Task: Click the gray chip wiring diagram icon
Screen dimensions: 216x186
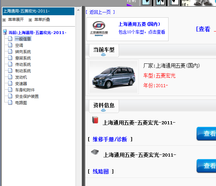Action: tap(95, 152)
